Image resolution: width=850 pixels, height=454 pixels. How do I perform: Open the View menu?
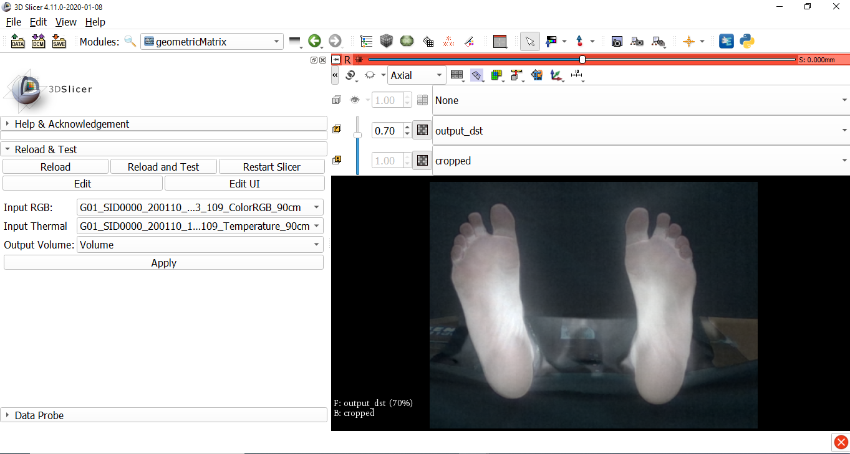point(65,22)
